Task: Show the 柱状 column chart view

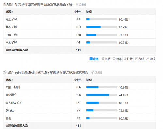Action: [128, 59]
